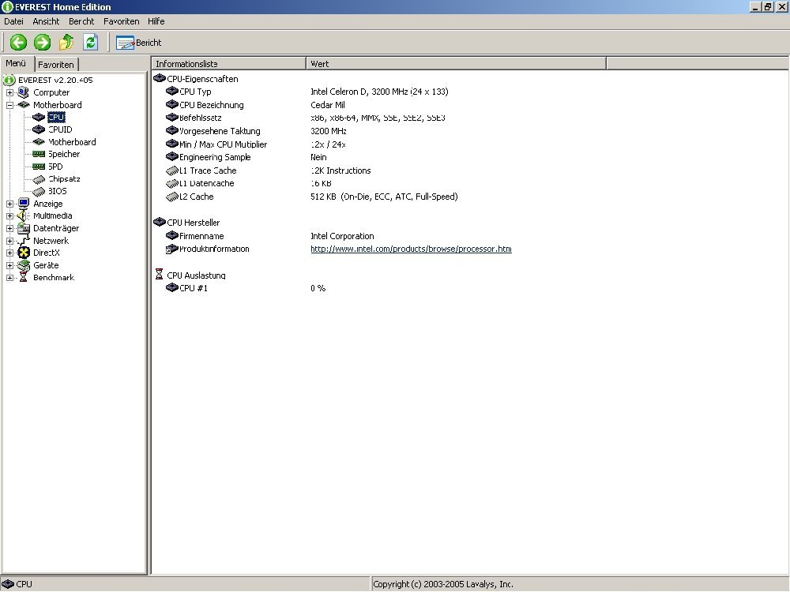Open the Datei menu
This screenshot has height=592, width=790.
(x=14, y=21)
